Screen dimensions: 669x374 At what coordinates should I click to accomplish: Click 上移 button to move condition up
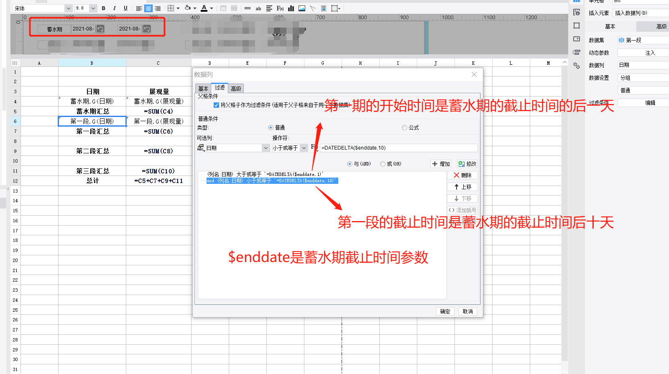point(462,187)
